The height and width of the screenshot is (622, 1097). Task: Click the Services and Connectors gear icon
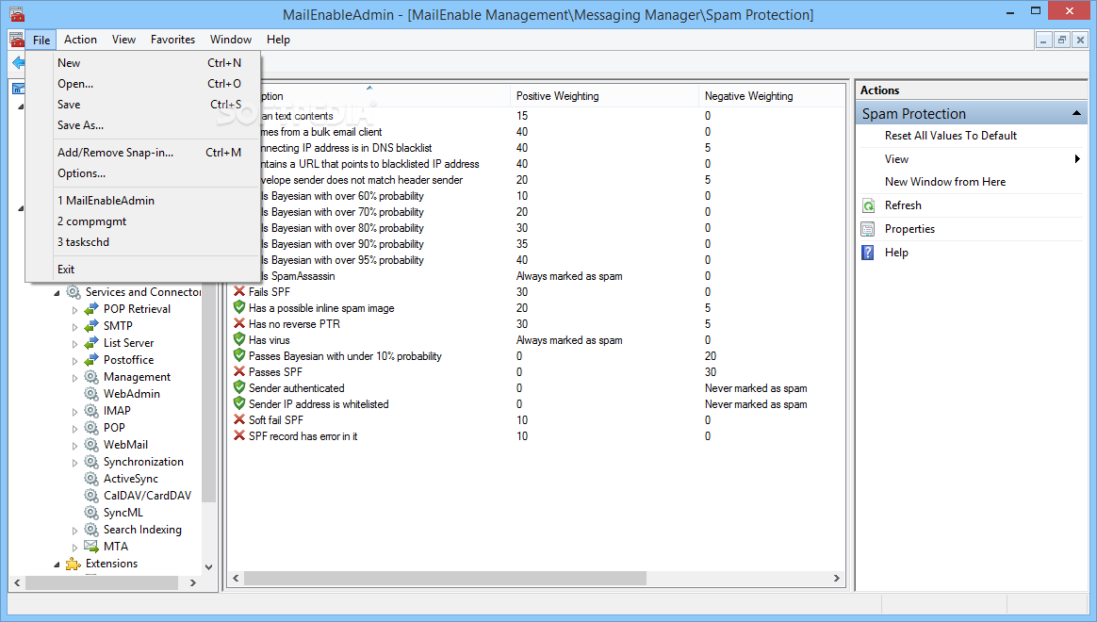coord(74,292)
